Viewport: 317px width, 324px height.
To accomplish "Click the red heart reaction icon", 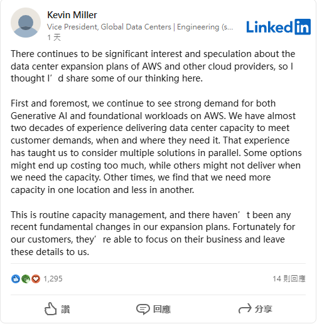I will (x=36, y=279).
